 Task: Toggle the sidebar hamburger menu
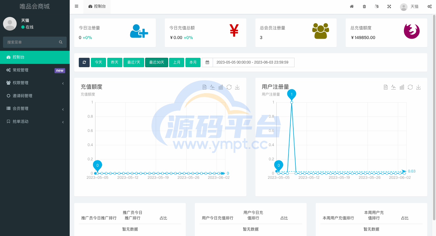pyautogui.click(x=76, y=6)
